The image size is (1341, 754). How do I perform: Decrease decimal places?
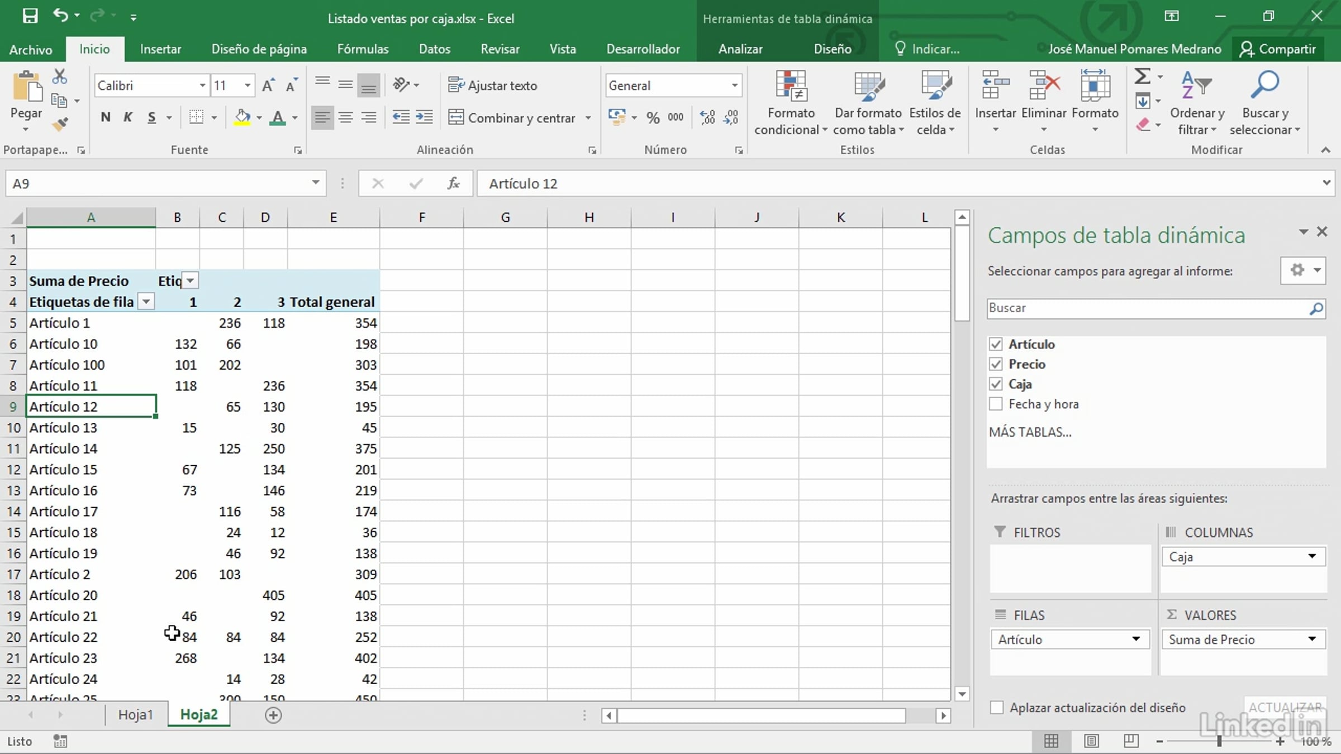(x=730, y=117)
